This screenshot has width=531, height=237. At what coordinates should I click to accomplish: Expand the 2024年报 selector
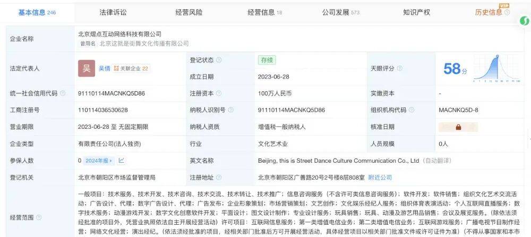click(x=99, y=161)
